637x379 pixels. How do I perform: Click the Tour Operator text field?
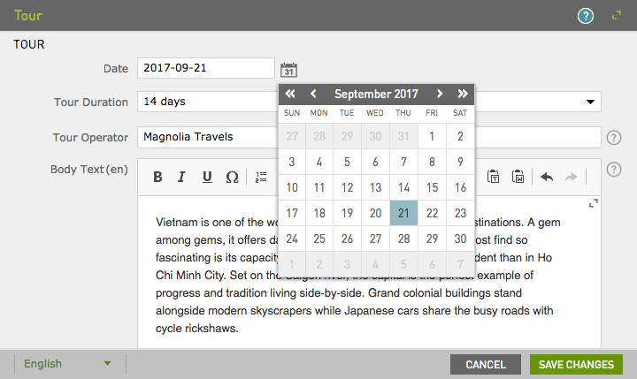coord(205,137)
